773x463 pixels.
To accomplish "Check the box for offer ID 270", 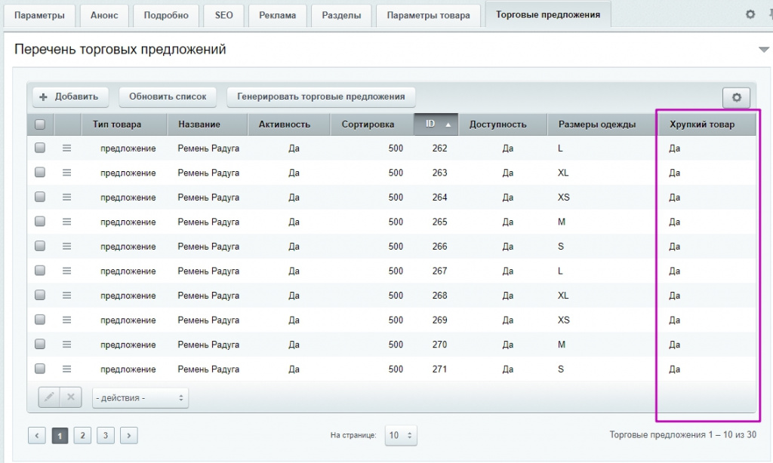I will 40,345.
